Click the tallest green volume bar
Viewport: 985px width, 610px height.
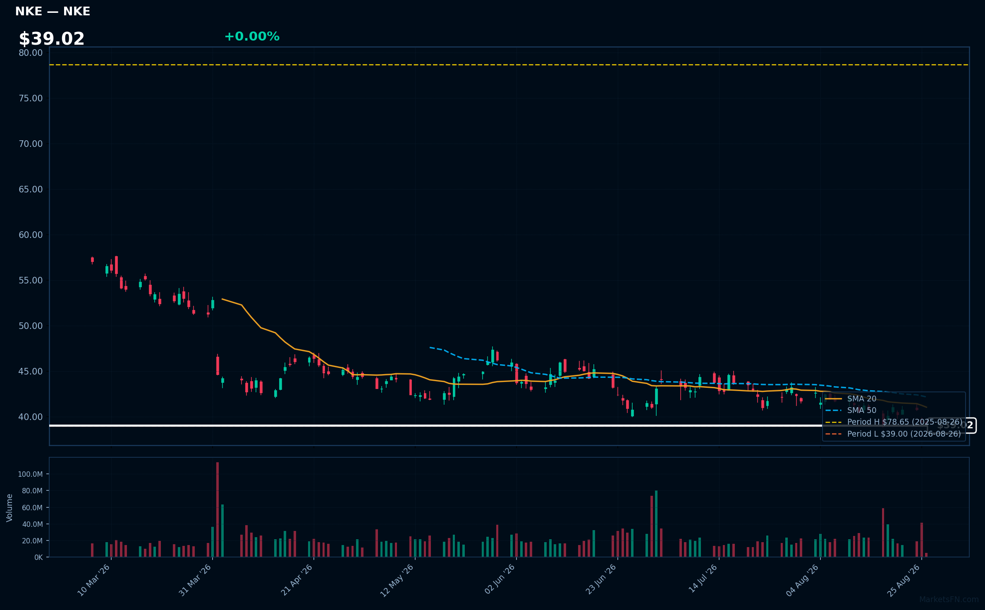click(x=656, y=524)
